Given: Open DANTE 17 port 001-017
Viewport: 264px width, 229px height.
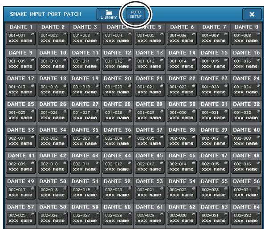Looking at the screenshot, I should click(x=21, y=90).
